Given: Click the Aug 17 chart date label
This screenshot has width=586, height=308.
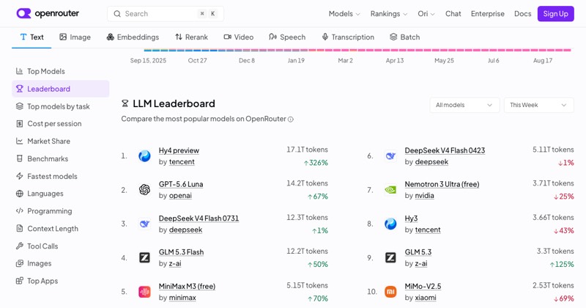Looking at the screenshot, I should (543, 60).
